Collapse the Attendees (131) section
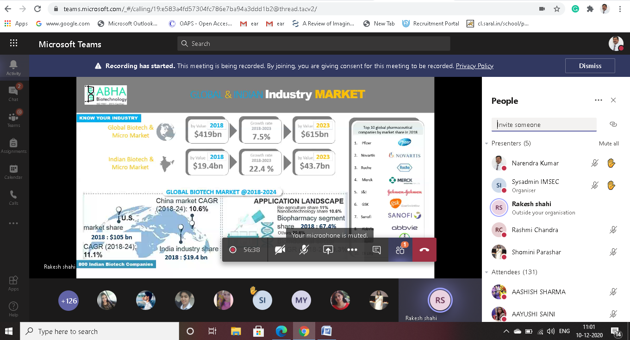The image size is (630, 340). pos(487,272)
